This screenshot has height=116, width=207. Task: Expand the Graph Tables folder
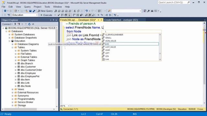click(x=16, y=60)
